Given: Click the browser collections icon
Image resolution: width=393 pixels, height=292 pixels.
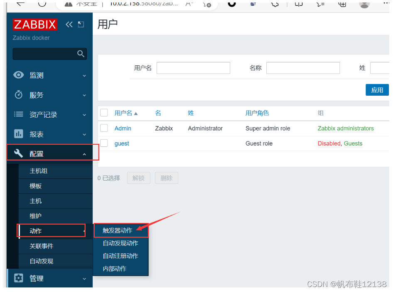Looking at the screenshot, I should [342, 4].
